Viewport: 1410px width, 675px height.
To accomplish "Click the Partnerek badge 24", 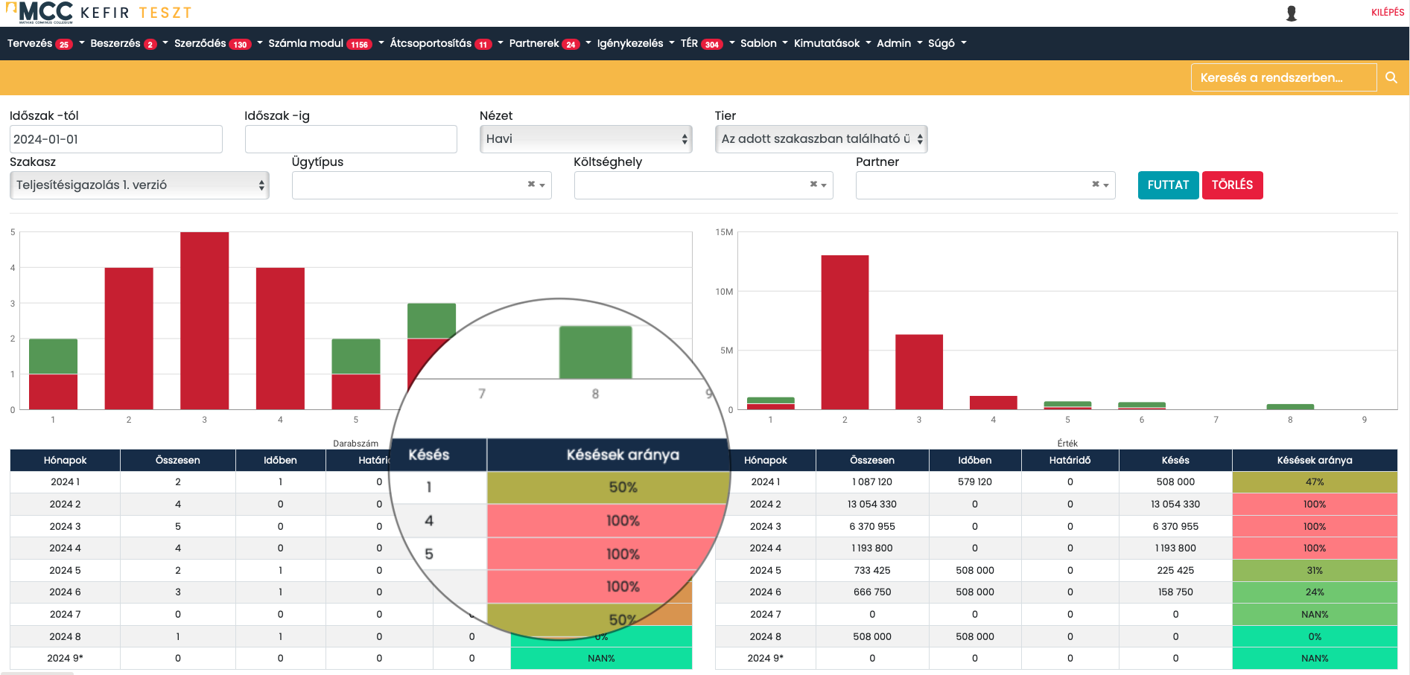I will (571, 45).
